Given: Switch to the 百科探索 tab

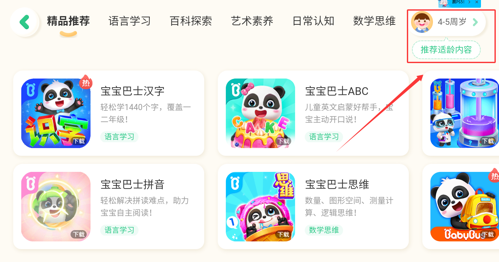Looking at the screenshot, I should coord(191,21).
